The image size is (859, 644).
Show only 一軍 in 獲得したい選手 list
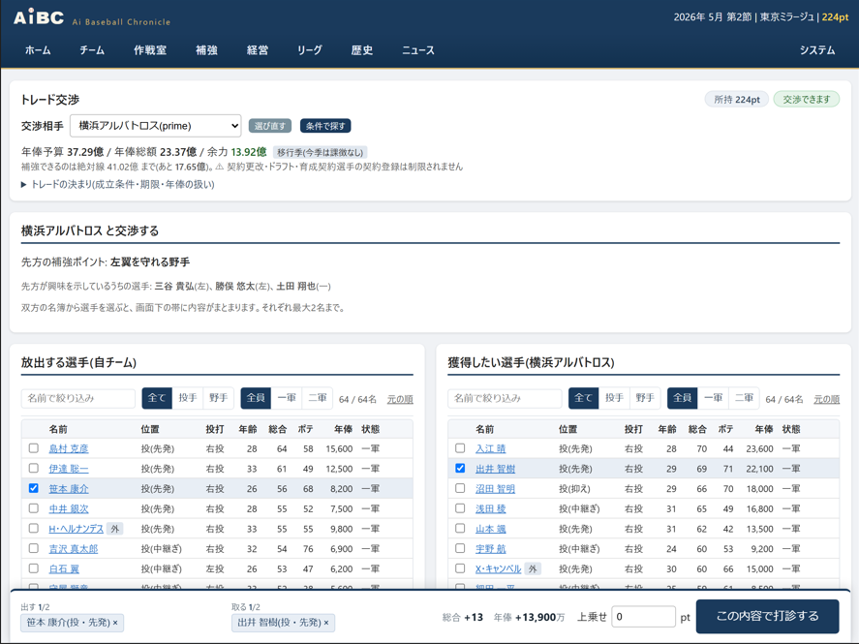click(x=714, y=398)
